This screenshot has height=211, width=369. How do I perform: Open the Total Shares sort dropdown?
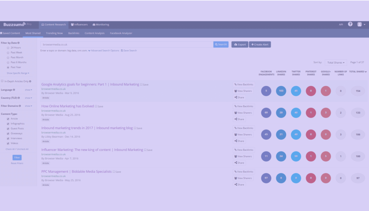(335, 62)
